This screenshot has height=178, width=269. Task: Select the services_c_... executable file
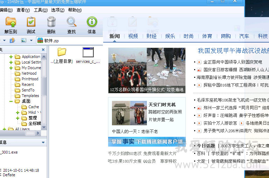click(x=88, y=55)
